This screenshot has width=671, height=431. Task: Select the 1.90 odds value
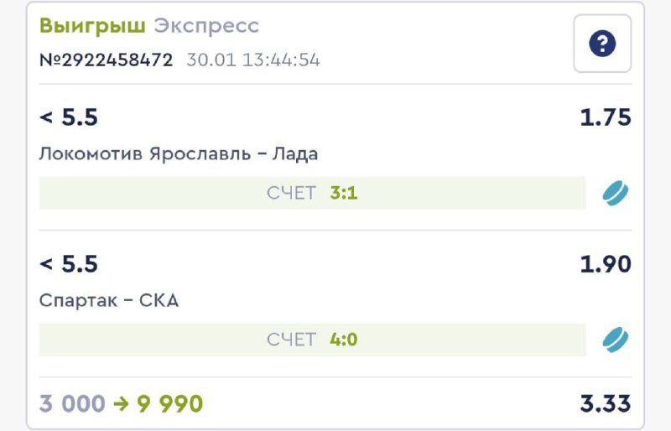tap(606, 265)
